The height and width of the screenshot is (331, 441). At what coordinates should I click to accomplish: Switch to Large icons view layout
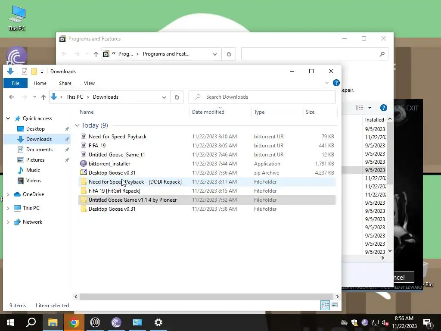335,305
